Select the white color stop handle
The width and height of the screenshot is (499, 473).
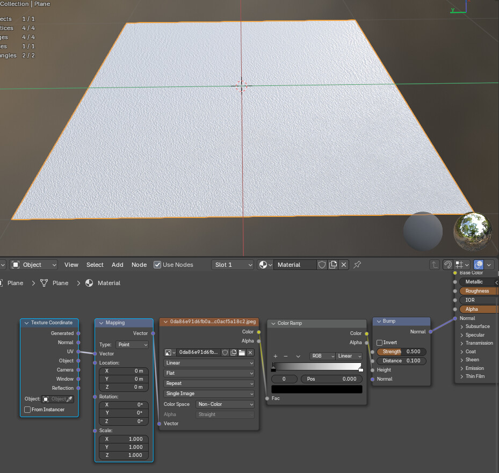coord(361,369)
